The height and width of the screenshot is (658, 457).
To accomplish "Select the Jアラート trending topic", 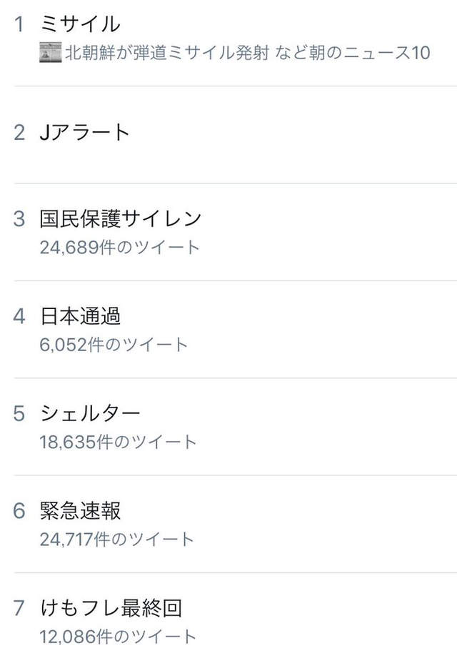I will (85, 132).
